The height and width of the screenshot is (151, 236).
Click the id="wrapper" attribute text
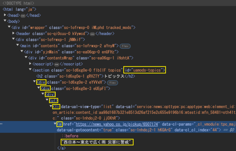click(35, 27)
